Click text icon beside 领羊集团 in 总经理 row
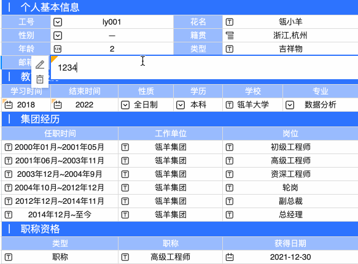This screenshot has height=264, width=358. point(125,215)
